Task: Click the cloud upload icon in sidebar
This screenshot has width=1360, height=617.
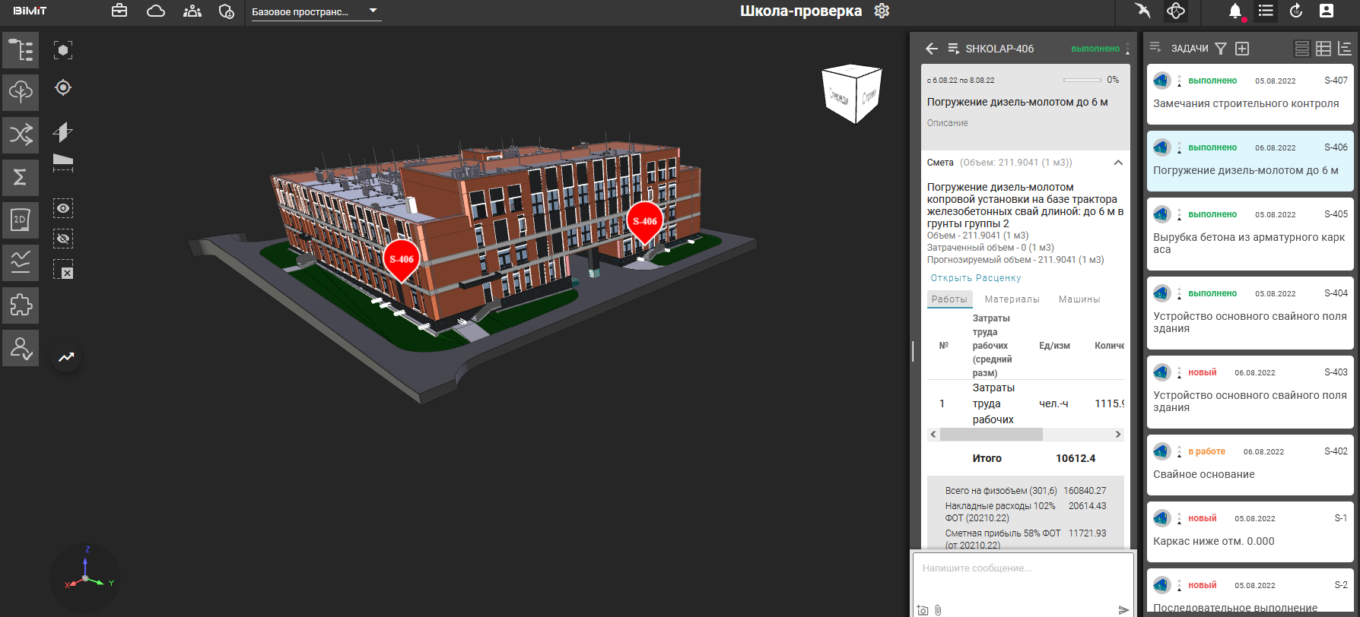Action: pyautogui.click(x=21, y=92)
